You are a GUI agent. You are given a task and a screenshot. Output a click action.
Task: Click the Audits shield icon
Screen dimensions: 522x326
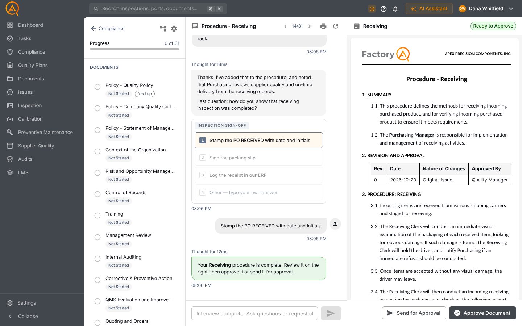(10, 159)
